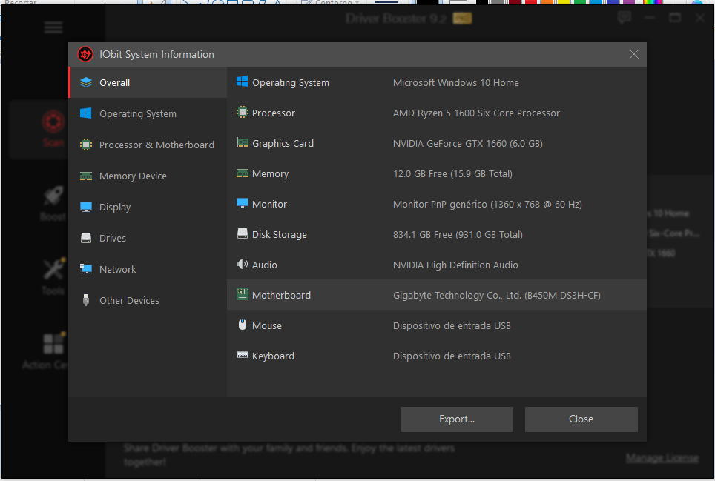The width and height of the screenshot is (715, 481).
Task: Open Processor & Motherboard section
Action: [x=148, y=145]
